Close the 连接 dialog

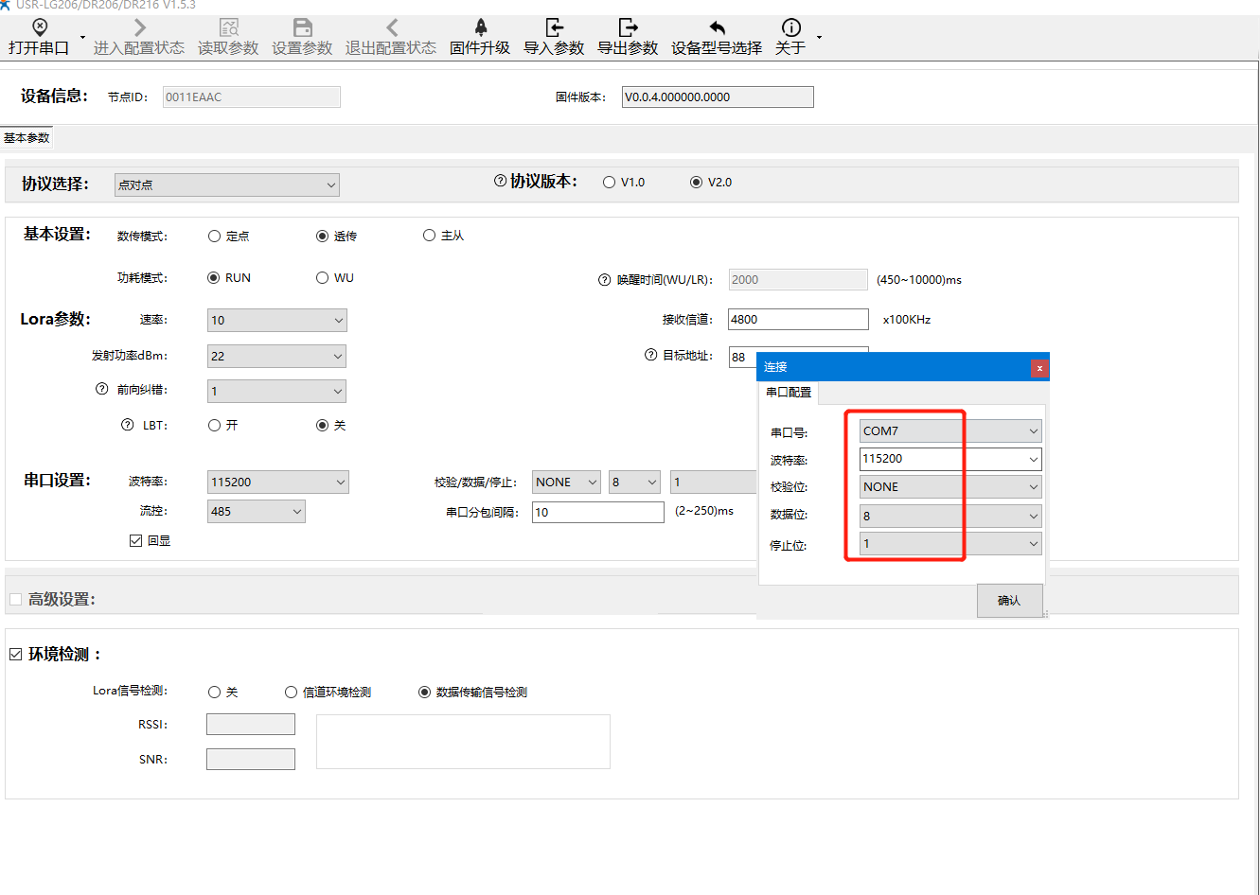(x=1039, y=368)
